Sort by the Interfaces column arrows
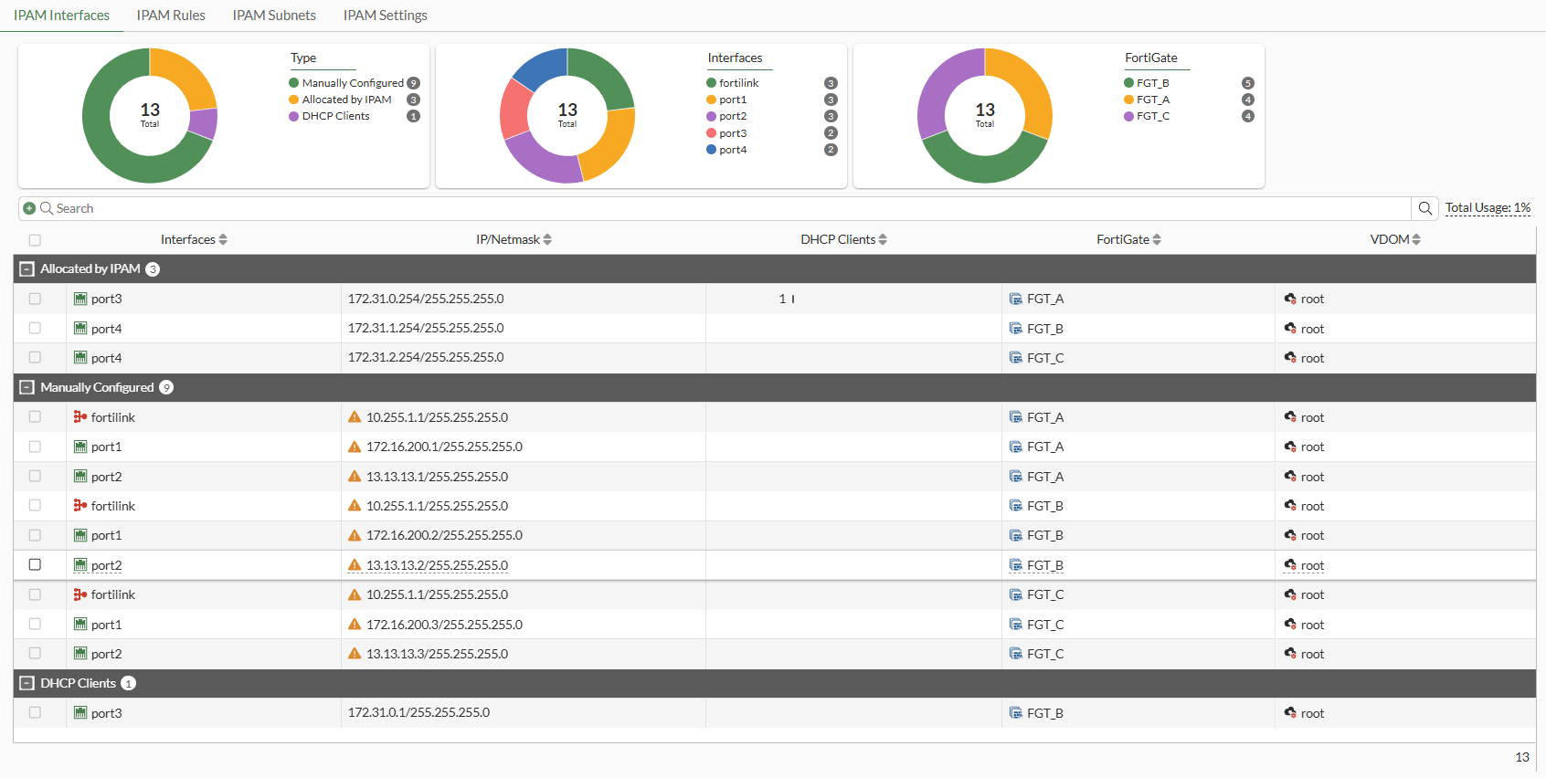Image resolution: width=1546 pixels, height=778 pixels. click(223, 240)
